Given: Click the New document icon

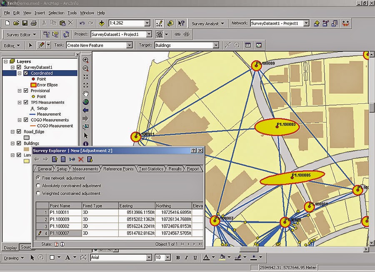Looking at the screenshot, I should tap(7, 23).
